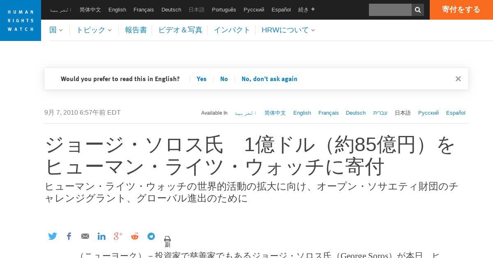Switch site to Deutsch in top bar
Screen dimensions: 493x258
(171, 9)
